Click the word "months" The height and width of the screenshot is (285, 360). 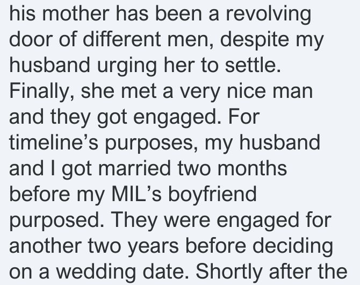pyautogui.click(x=252, y=168)
